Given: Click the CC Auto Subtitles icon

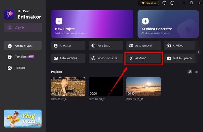Looking at the screenshot, I should pyautogui.click(x=56, y=58).
